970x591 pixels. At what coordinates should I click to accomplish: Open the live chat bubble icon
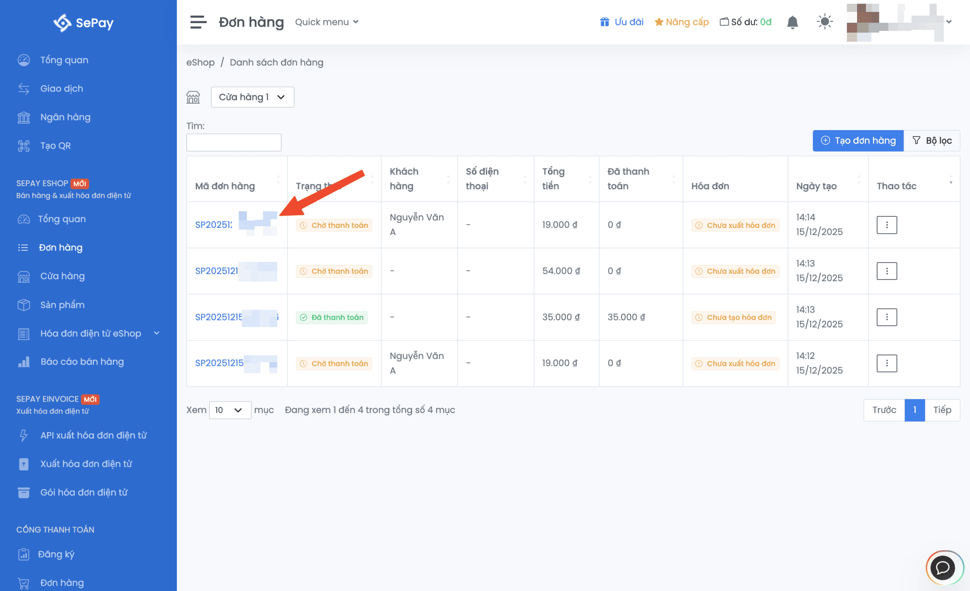pyautogui.click(x=943, y=567)
